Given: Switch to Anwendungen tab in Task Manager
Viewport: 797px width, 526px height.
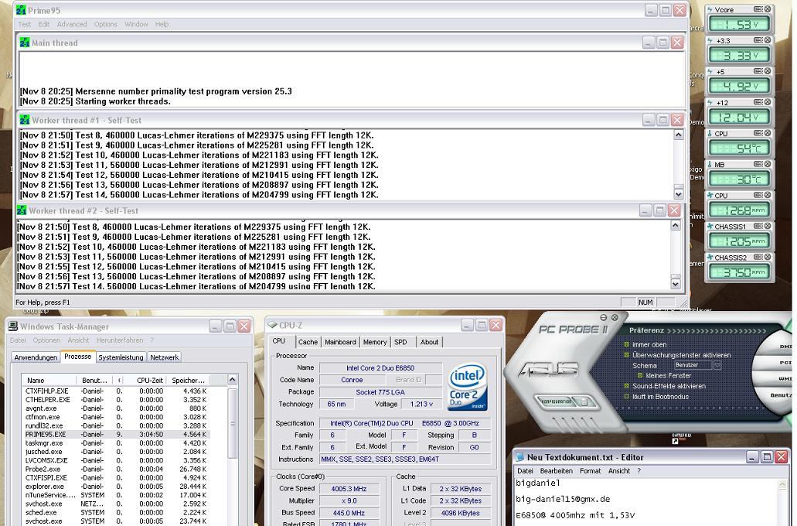Looking at the screenshot, I should tap(36, 357).
